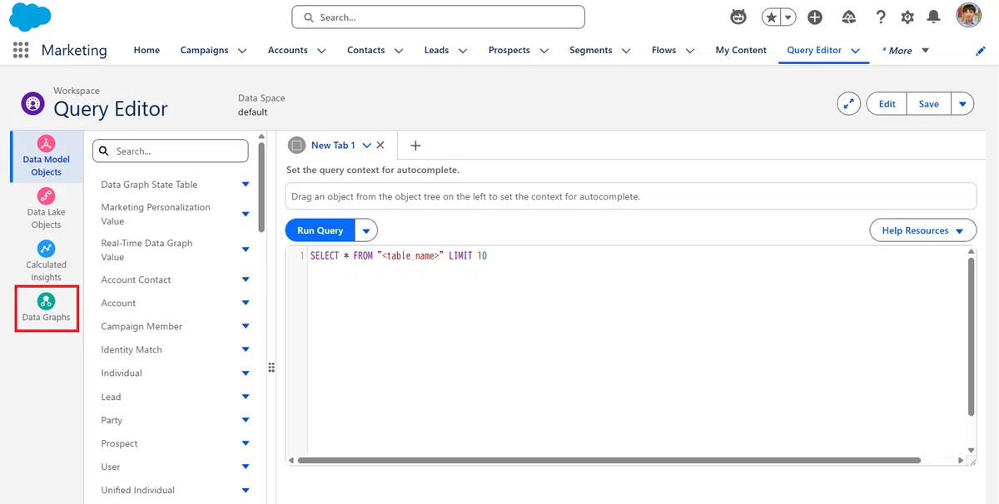This screenshot has width=999, height=504.
Task: Open the favorites list dropdown arrow
Action: coord(788,17)
